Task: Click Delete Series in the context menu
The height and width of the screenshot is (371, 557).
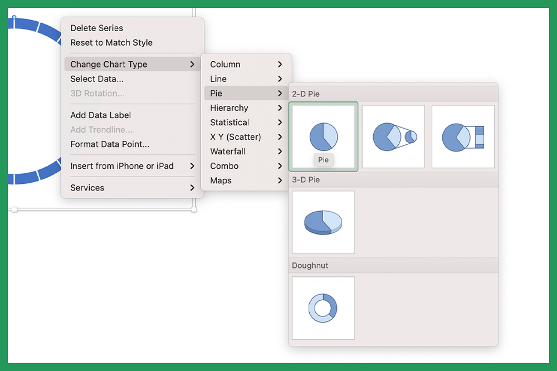Action: pyautogui.click(x=95, y=28)
